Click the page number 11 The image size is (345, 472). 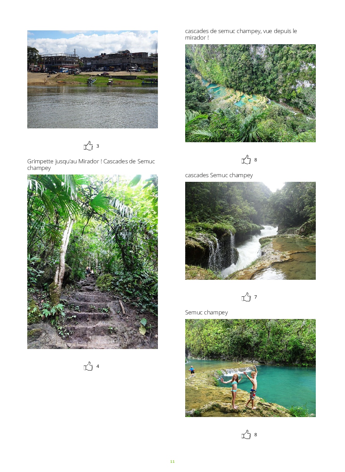[x=172, y=461]
